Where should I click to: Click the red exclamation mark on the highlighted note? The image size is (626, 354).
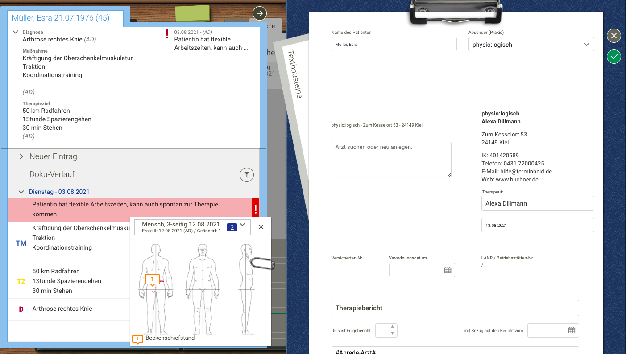pyautogui.click(x=256, y=208)
